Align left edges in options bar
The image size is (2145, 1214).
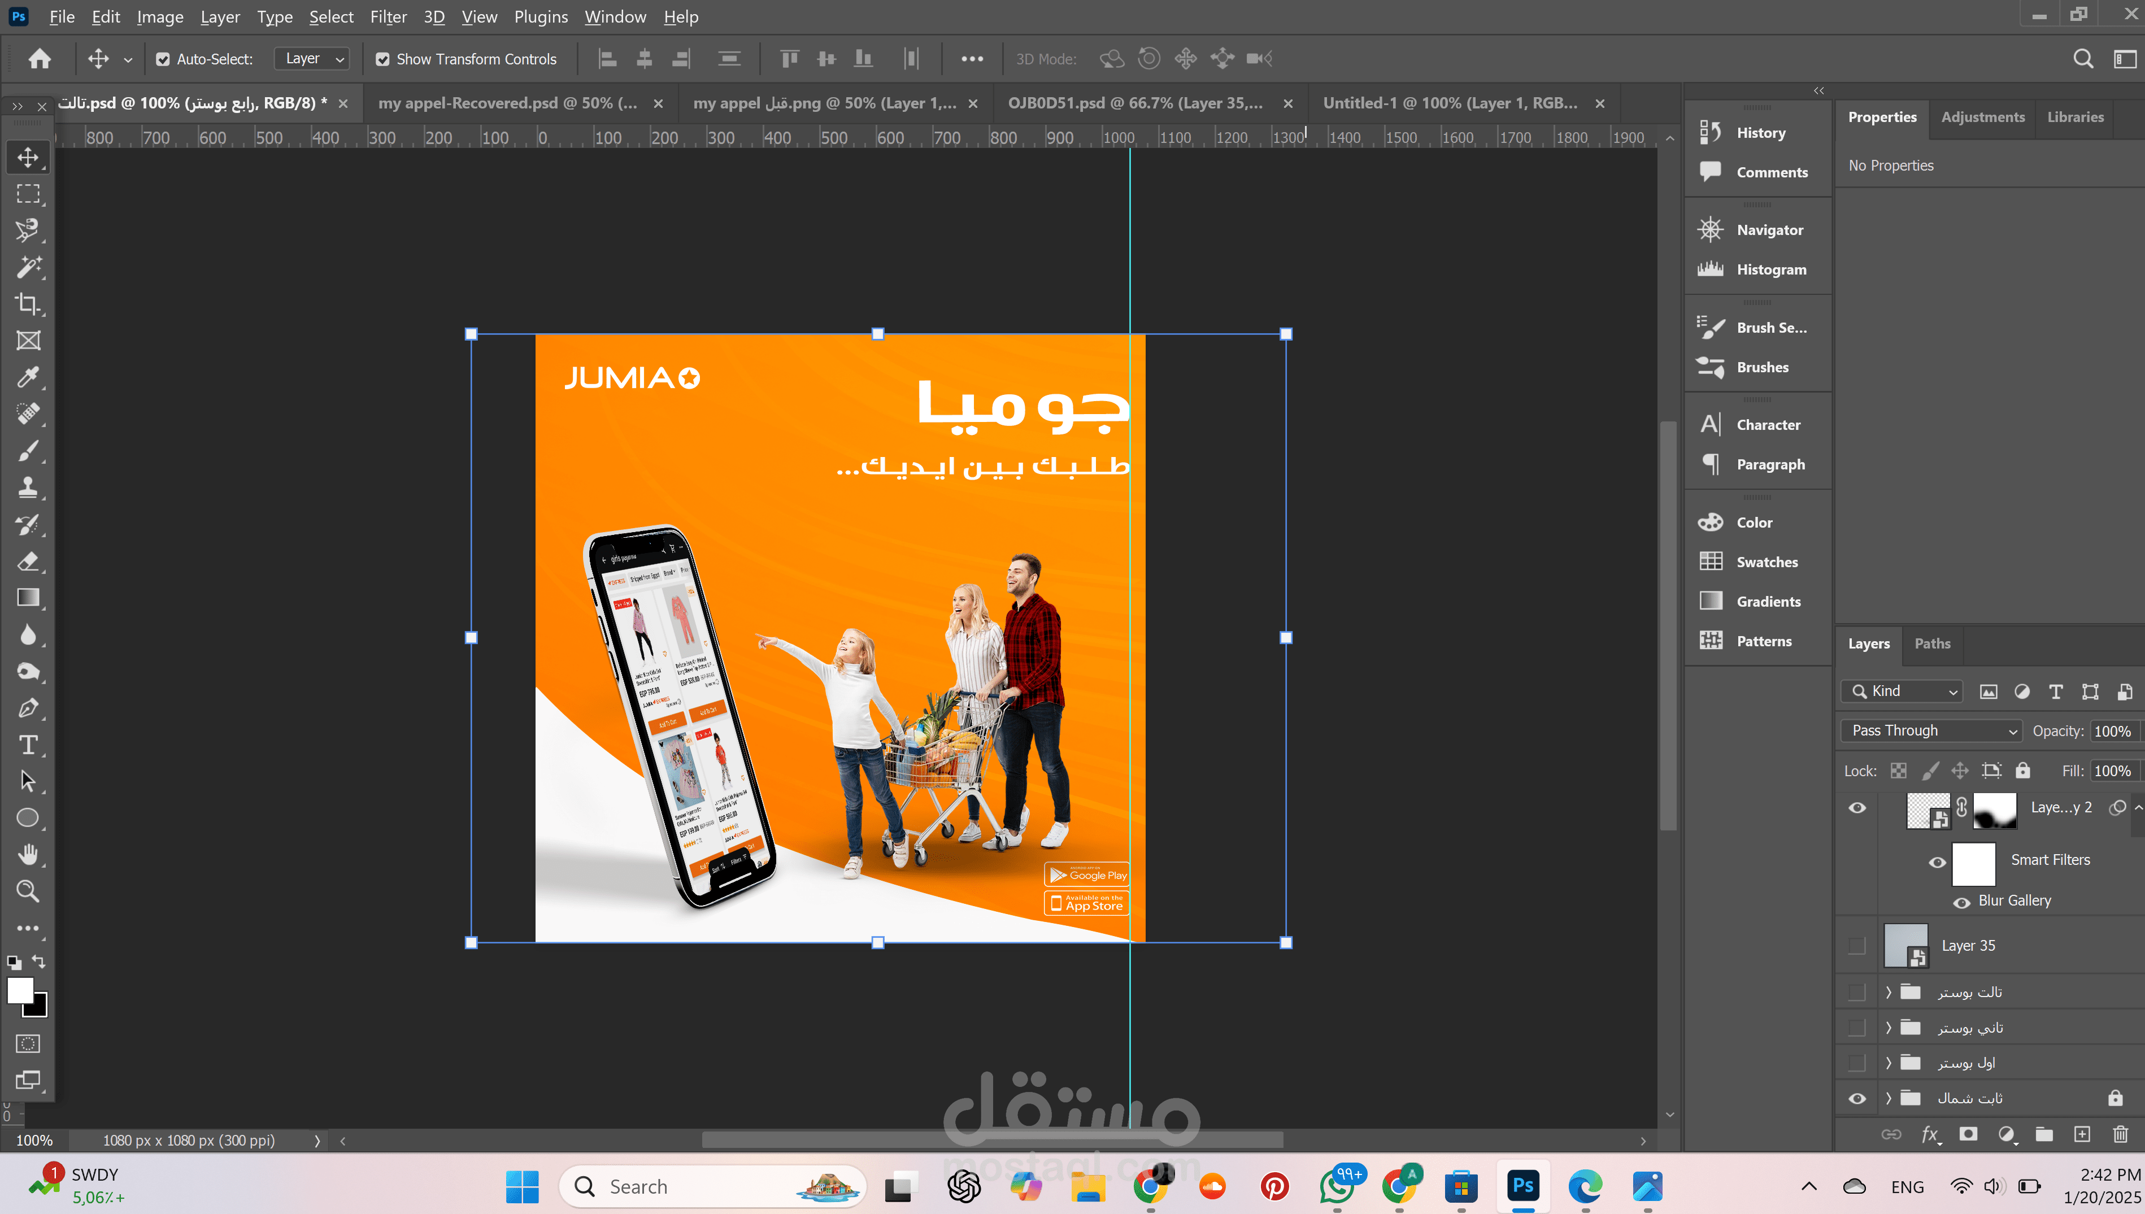point(608,58)
